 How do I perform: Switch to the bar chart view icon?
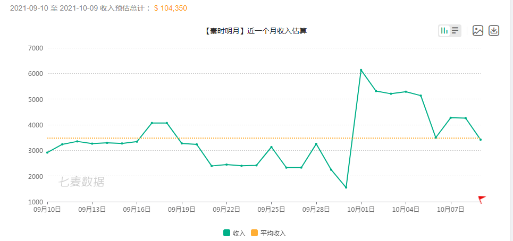pyautogui.click(x=444, y=31)
